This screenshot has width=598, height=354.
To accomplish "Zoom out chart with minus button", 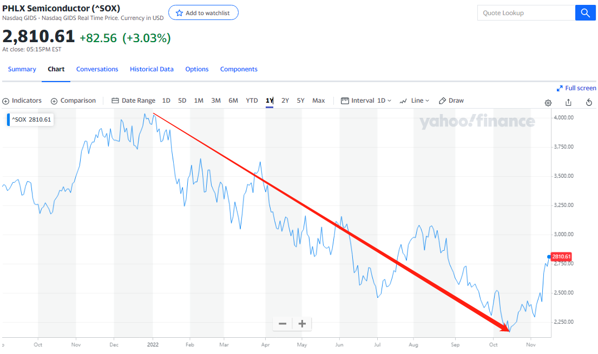I will pyautogui.click(x=282, y=324).
